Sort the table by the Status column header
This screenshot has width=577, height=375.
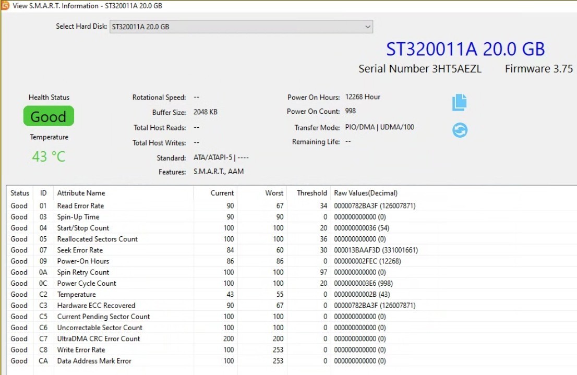point(20,193)
